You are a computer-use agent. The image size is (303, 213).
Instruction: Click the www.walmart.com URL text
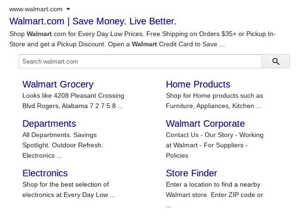coord(36,9)
